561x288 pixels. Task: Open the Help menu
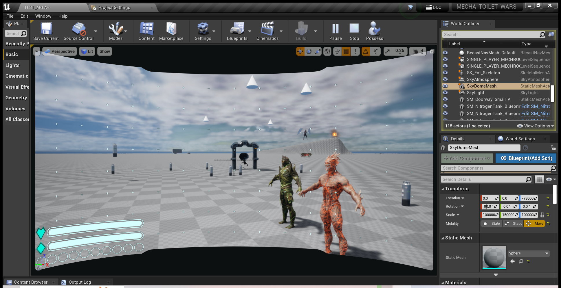pos(63,16)
